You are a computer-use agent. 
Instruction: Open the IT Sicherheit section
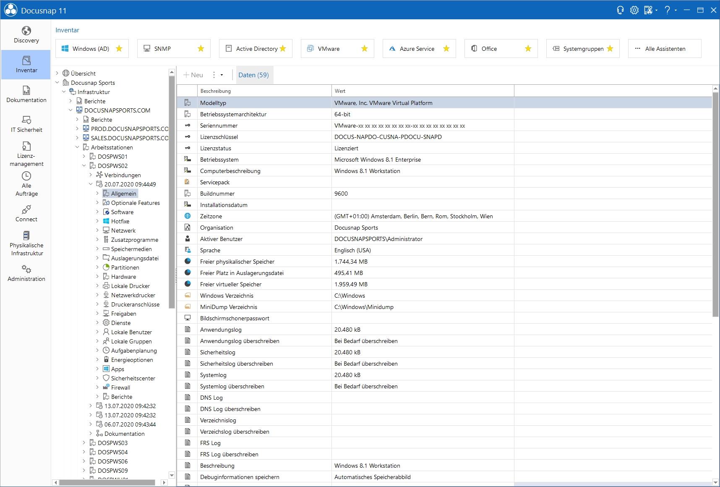26,124
